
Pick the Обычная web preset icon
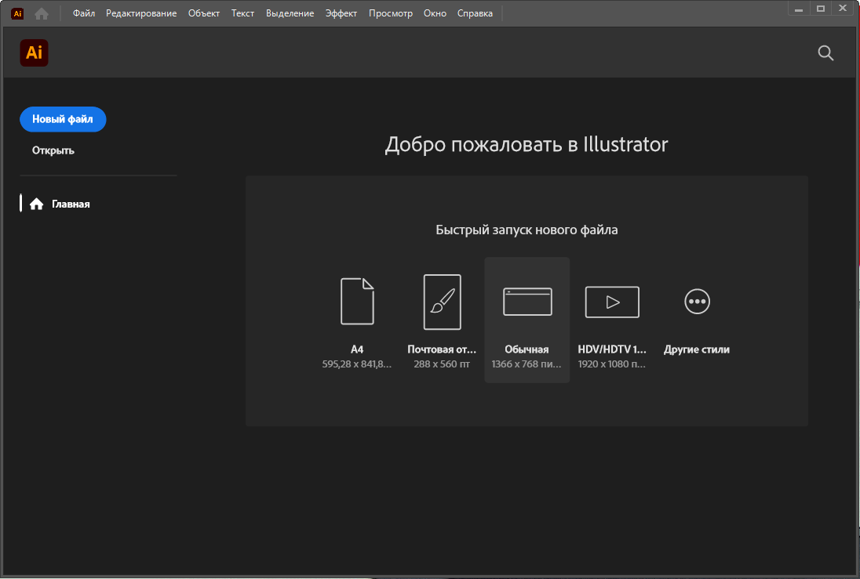click(x=527, y=302)
